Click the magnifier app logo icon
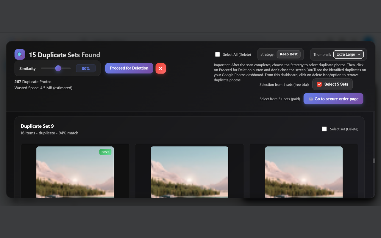 coord(20,54)
